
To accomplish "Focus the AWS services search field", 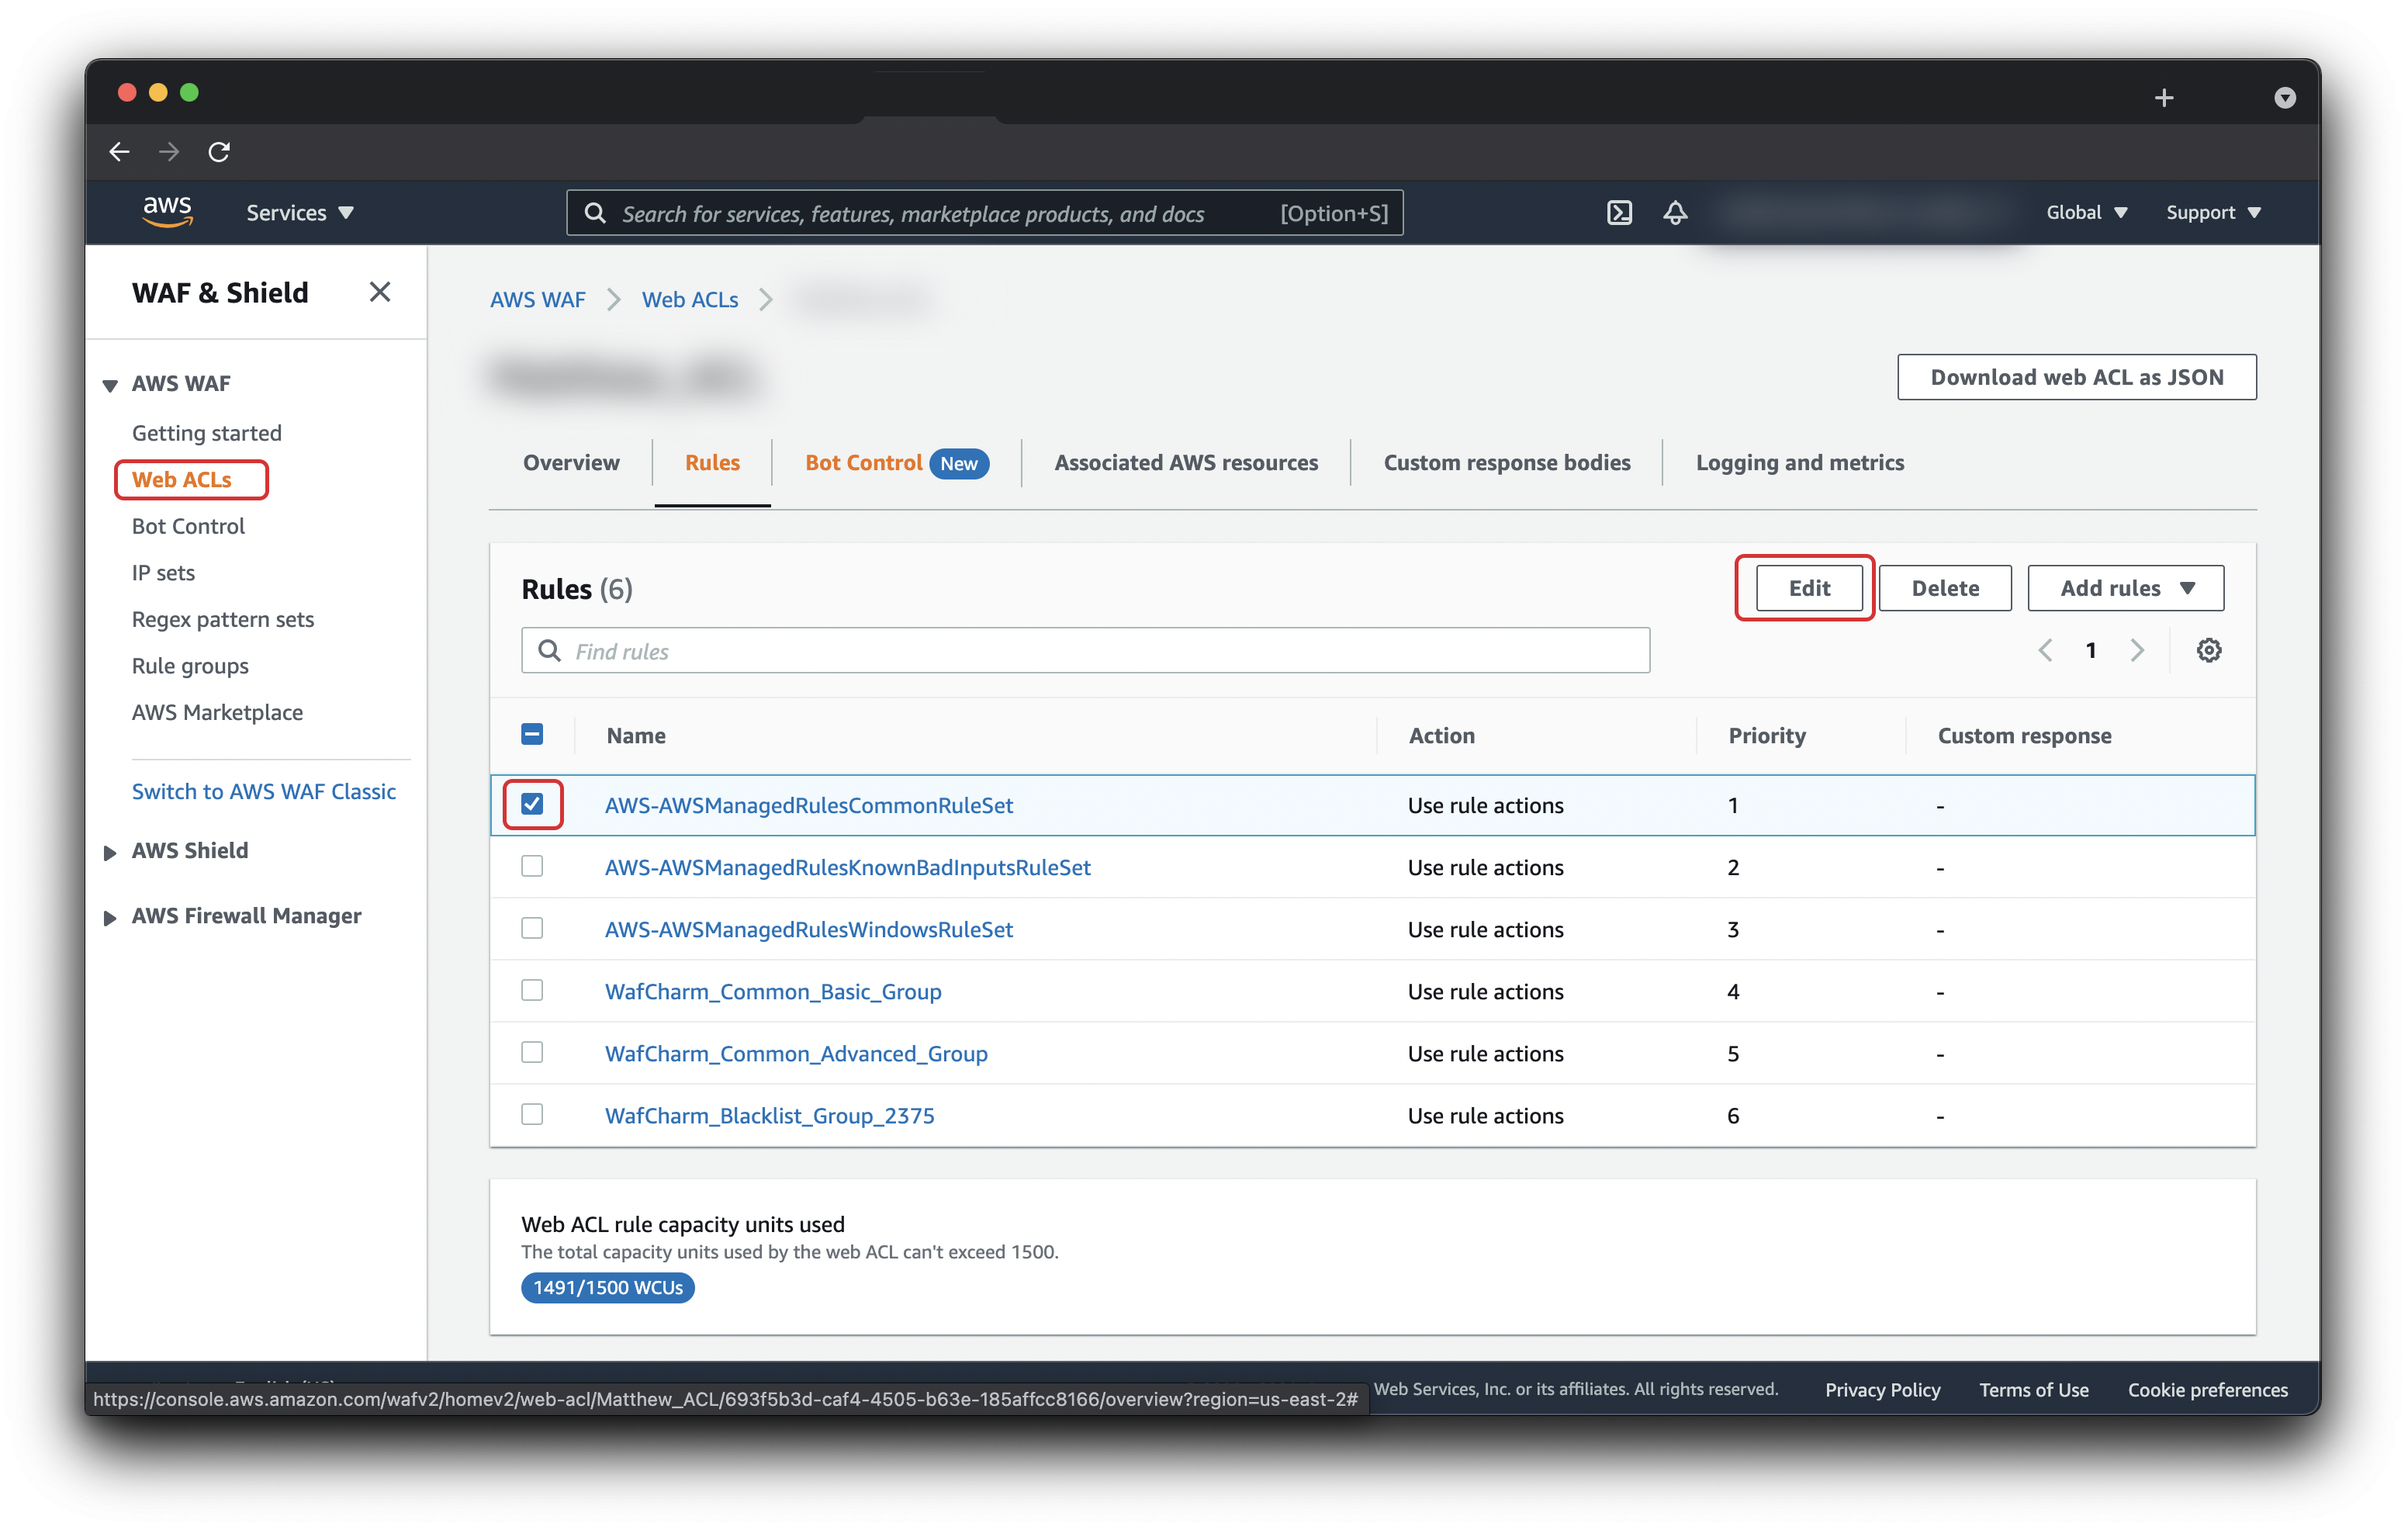I will pos(984,213).
